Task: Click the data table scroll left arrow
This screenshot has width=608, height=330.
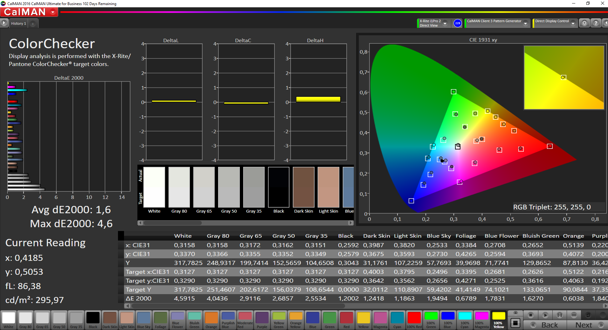Action: (127, 306)
